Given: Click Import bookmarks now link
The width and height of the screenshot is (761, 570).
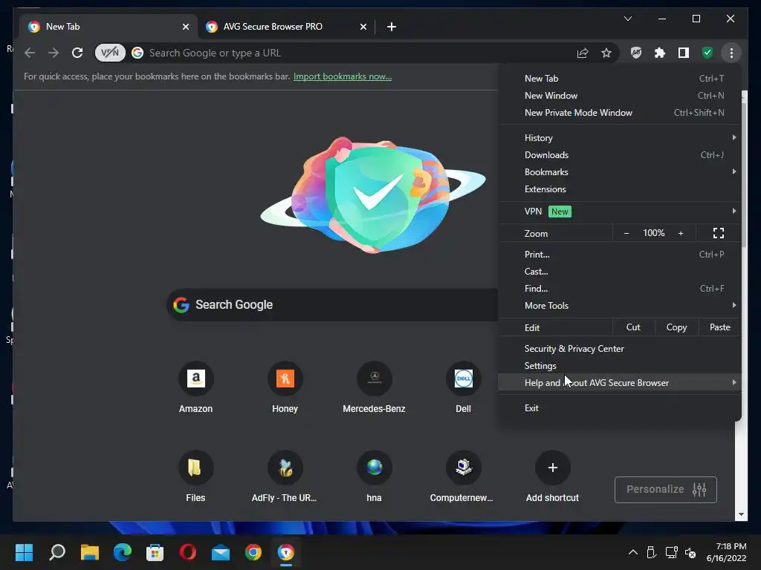Looking at the screenshot, I should pos(343,76).
